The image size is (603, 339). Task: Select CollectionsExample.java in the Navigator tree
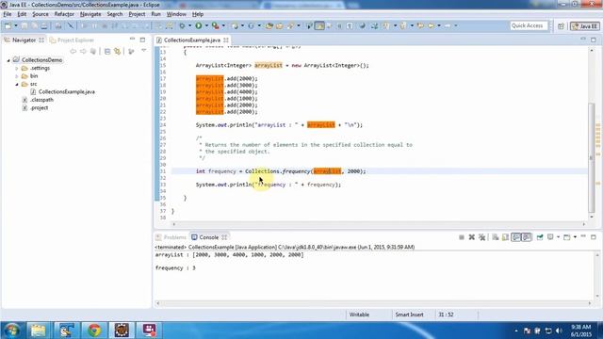coord(67,92)
